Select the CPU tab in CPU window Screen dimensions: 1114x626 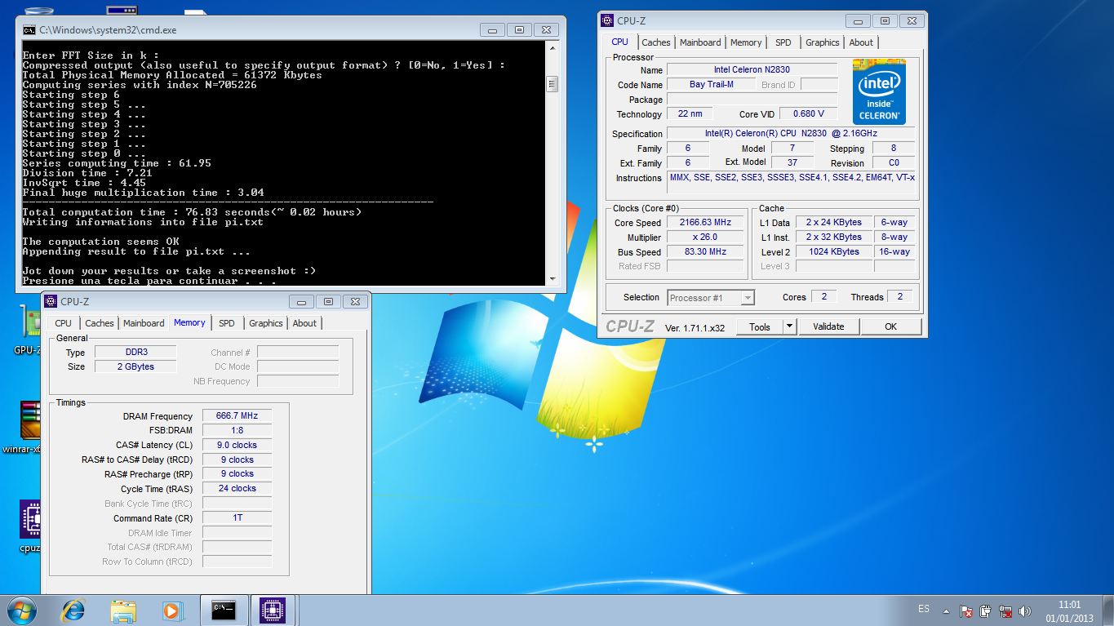[620, 42]
